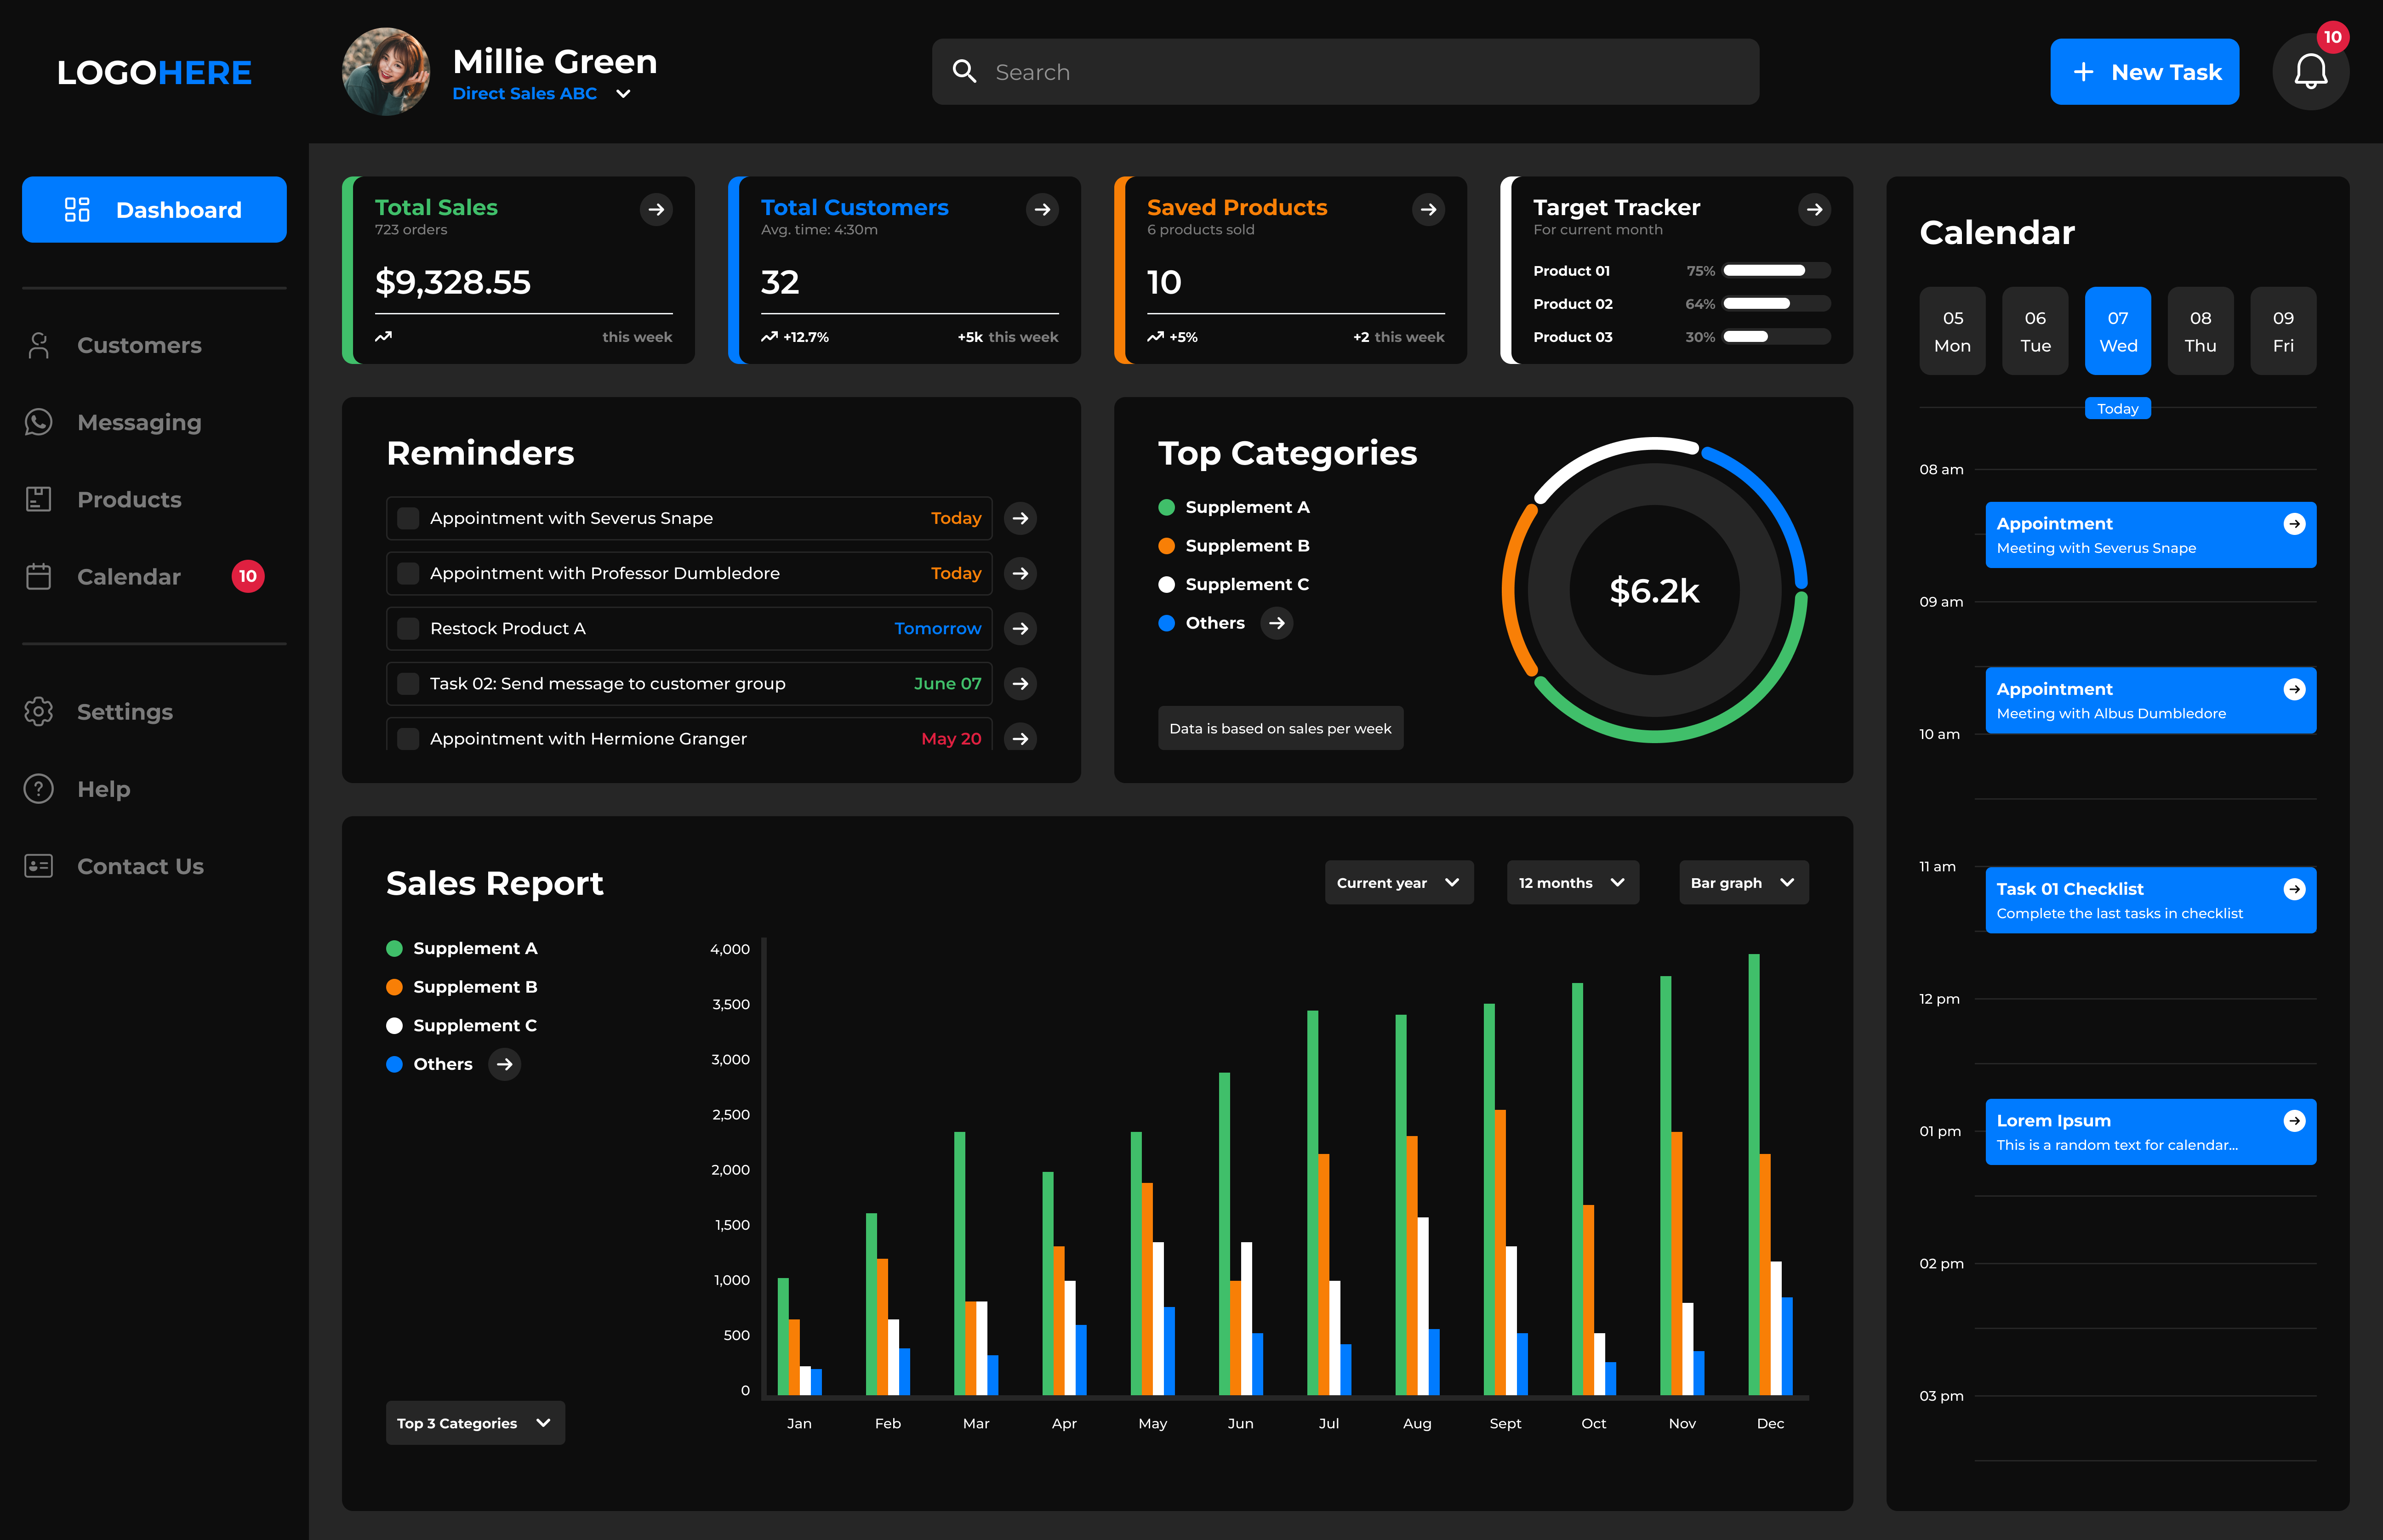Click the Help question mark icon

coord(38,789)
